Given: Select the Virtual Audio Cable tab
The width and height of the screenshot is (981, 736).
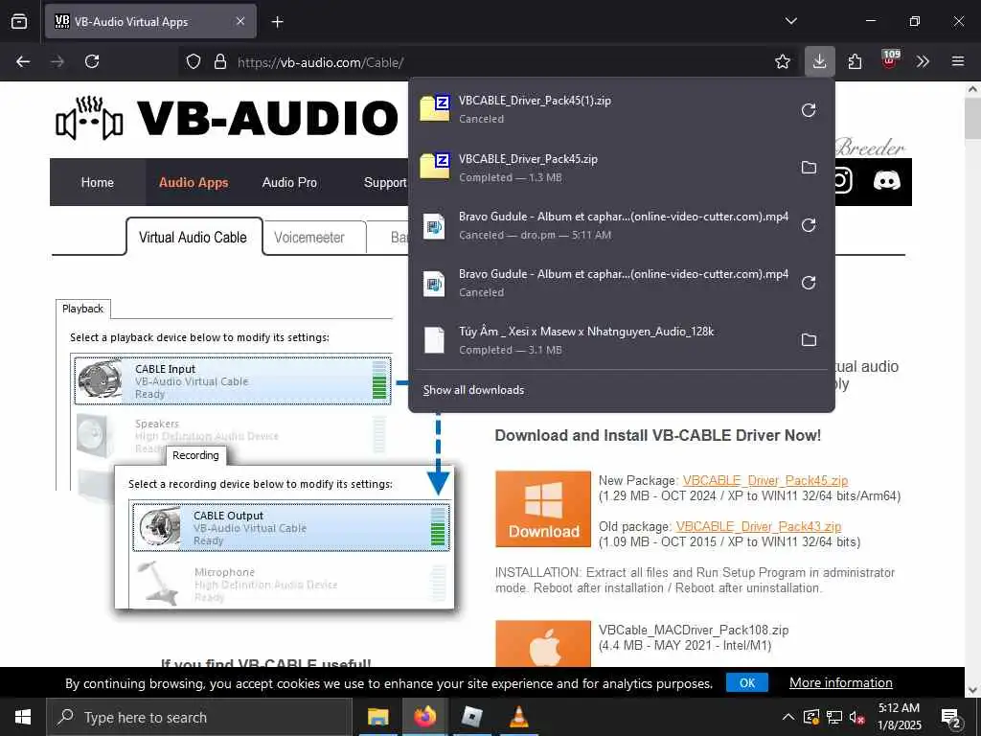Looking at the screenshot, I should pyautogui.click(x=193, y=238).
